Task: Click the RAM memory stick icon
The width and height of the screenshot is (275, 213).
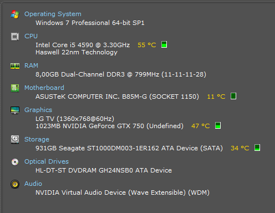Action: click(x=15, y=66)
